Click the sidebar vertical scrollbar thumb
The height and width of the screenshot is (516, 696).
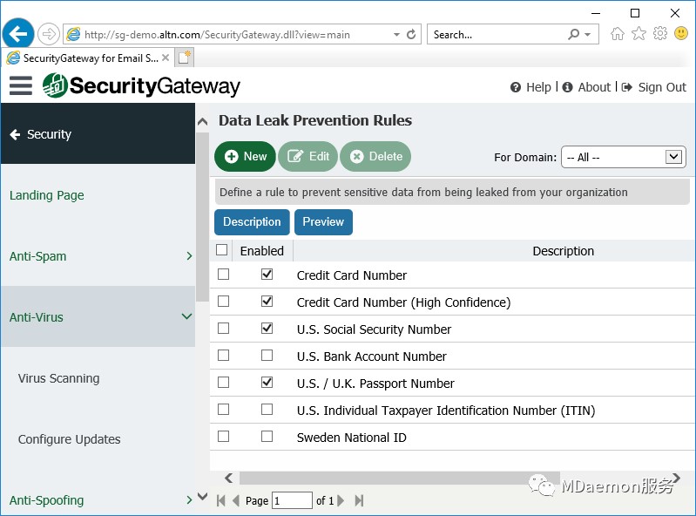(202, 217)
